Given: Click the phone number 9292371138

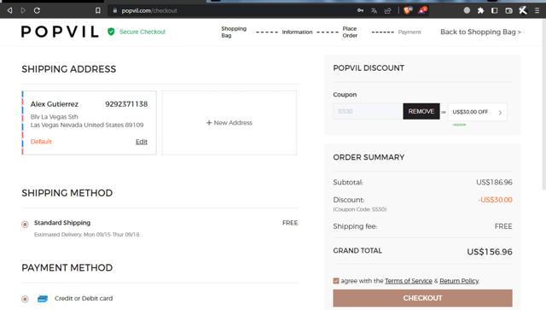Looking at the screenshot, I should click(126, 104).
